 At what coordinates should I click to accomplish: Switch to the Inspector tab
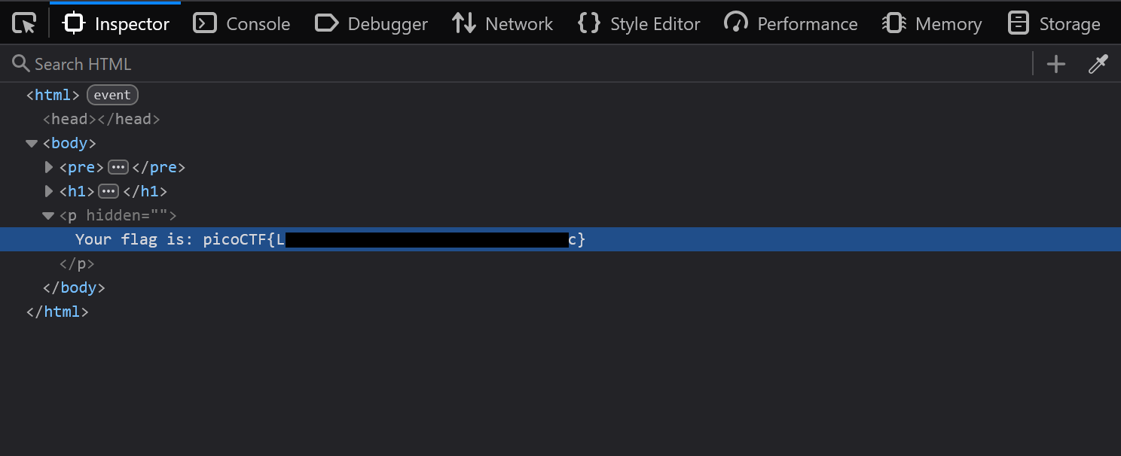pos(115,23)
